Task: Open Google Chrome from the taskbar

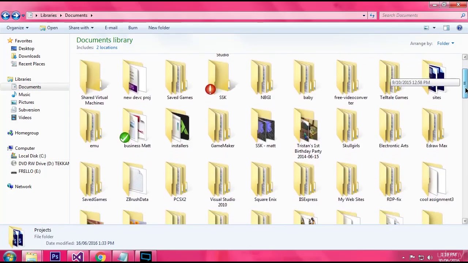Action: point(100,257)
